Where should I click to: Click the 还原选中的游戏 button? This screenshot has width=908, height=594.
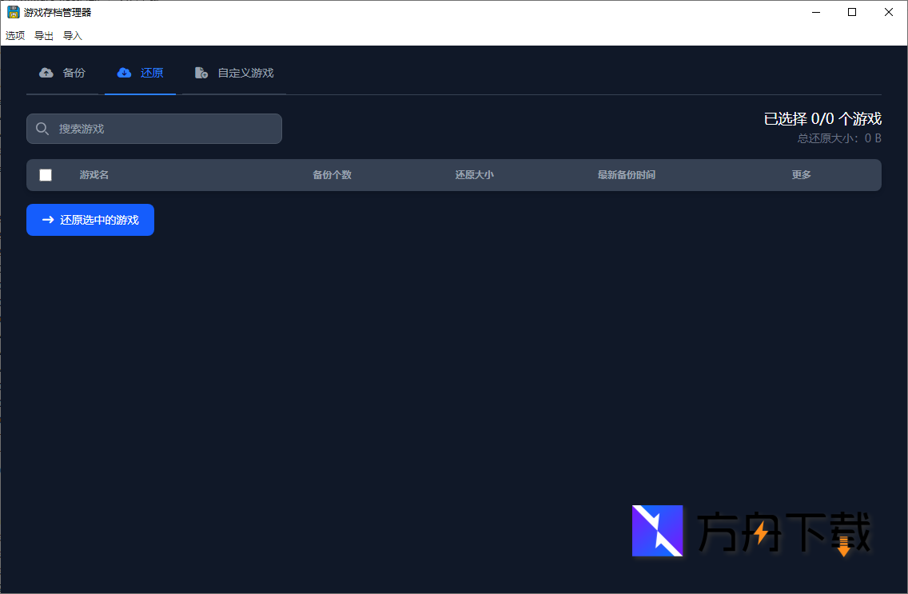point(90,220)
